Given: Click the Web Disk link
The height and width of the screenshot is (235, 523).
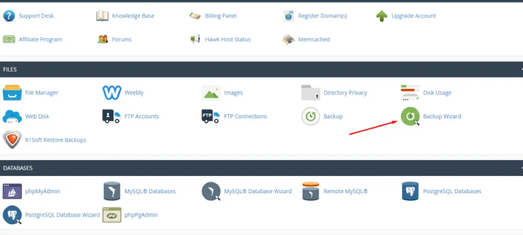Looking at the screenshot, I should [37, 116].
